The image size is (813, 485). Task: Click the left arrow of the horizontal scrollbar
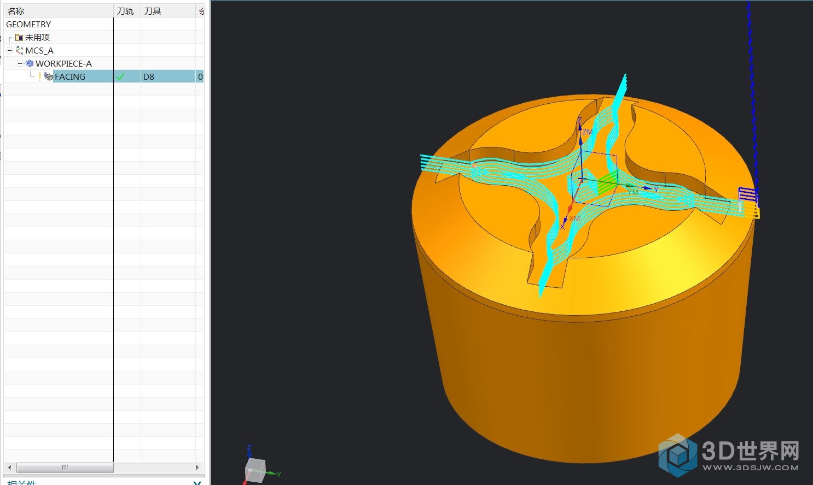click(x=9, y=468)
